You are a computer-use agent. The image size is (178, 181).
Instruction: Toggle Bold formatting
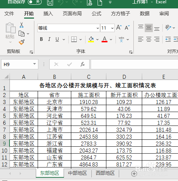click(41, 39)
